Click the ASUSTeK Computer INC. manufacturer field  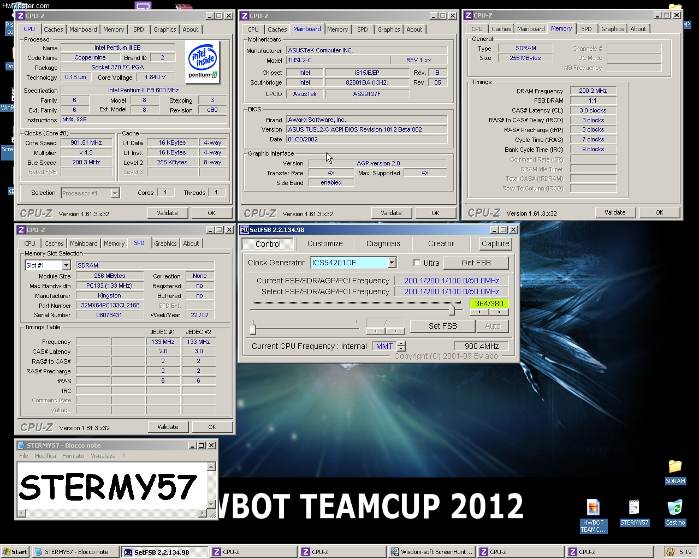pos(366,50)
